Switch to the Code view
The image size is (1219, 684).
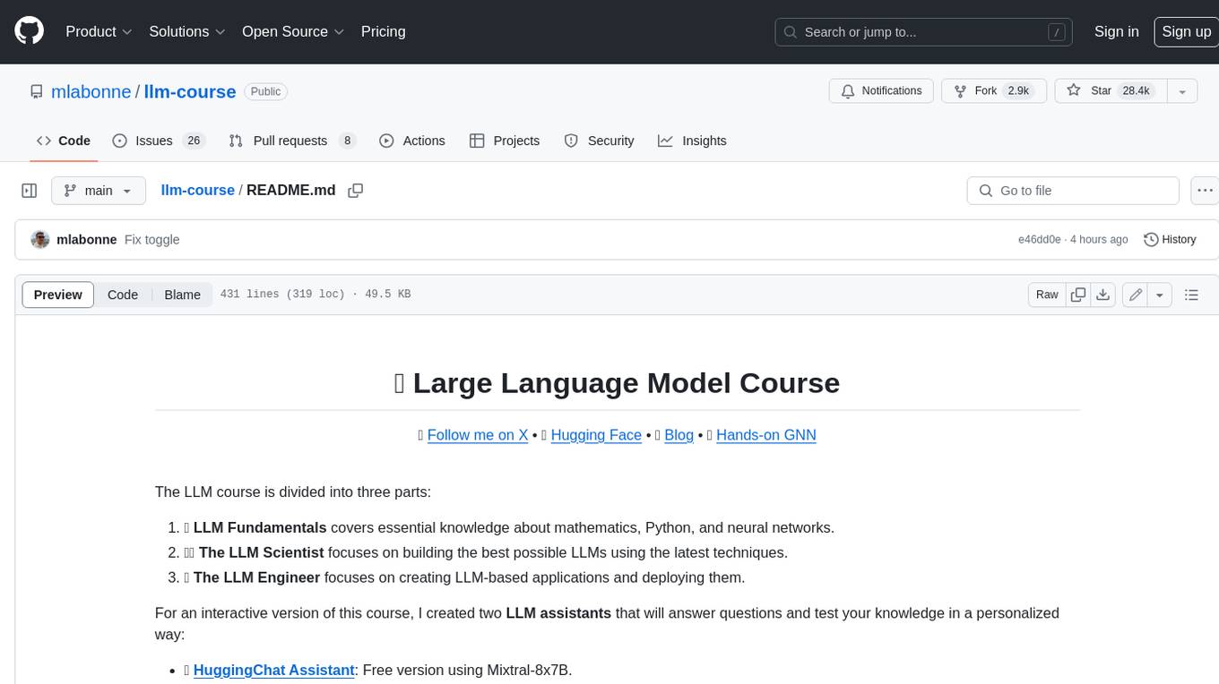click(x=123, y=295)
